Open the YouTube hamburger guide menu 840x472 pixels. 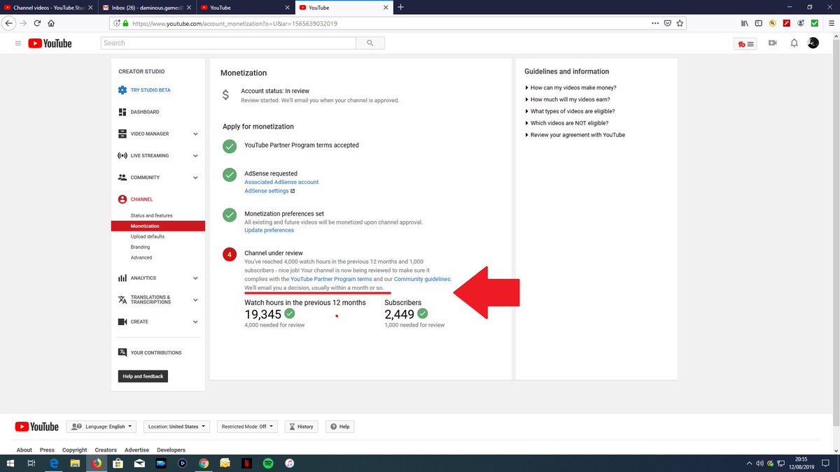17,43
